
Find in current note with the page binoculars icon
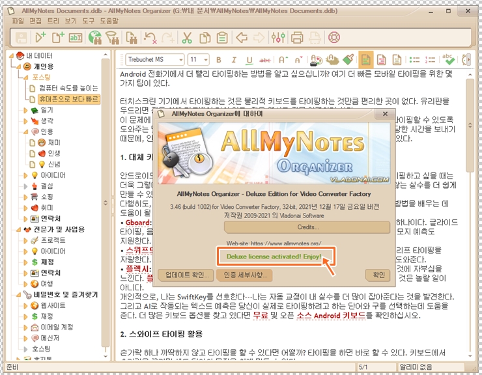[132, 38]
